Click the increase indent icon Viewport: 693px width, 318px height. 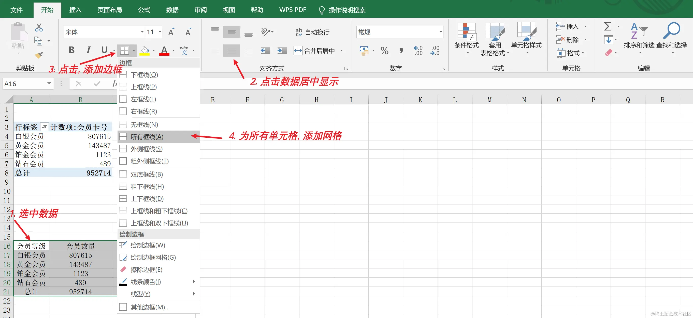pos(282,51)
